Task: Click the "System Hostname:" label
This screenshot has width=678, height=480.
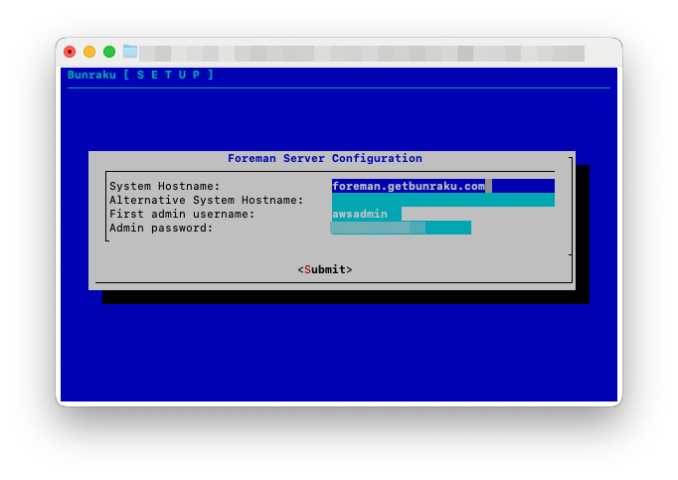Action: tap(165, 186)
